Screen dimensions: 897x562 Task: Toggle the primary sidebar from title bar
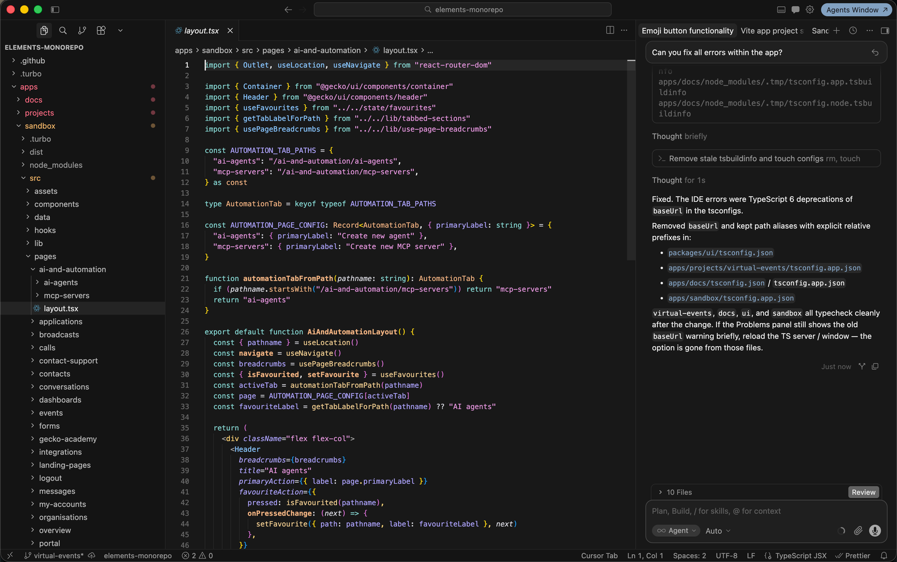click(55, 10)
